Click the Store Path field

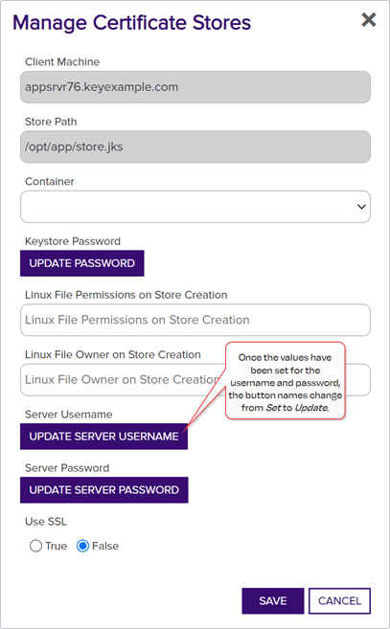point(195,146)
